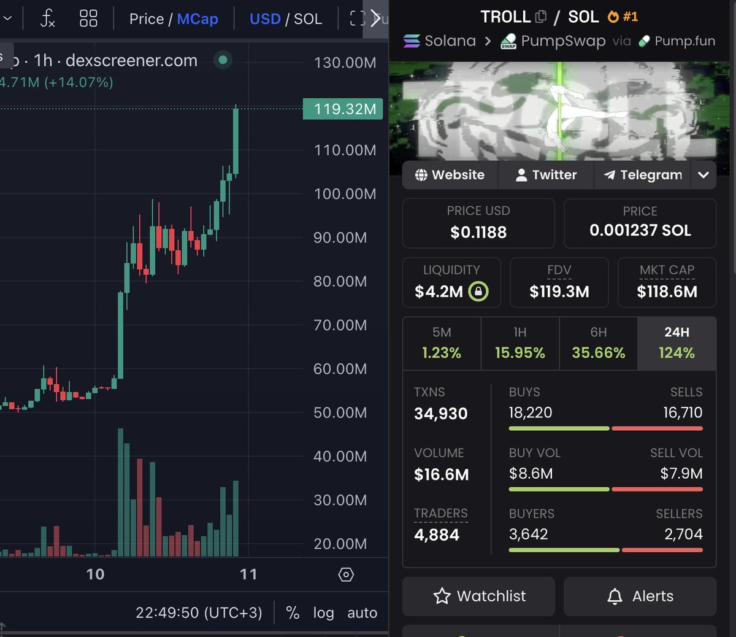Open the chart layout grid icon
736x637 pixels.
coord(88,18)
